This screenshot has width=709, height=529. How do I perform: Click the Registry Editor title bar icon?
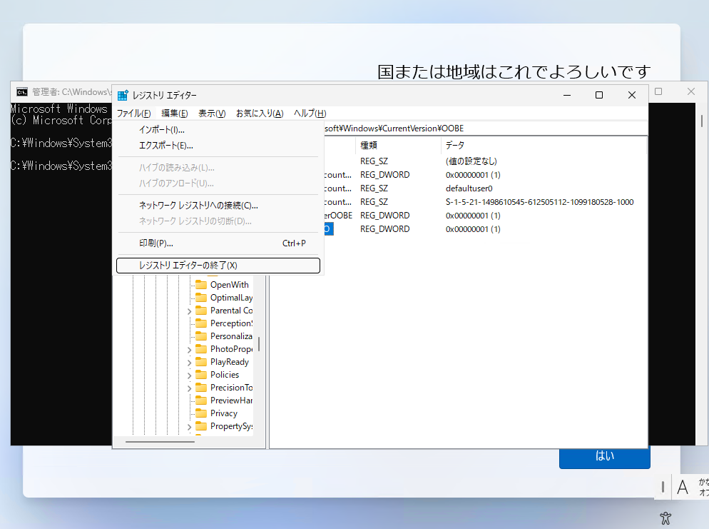[123, 95]
